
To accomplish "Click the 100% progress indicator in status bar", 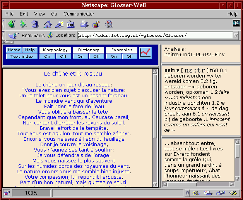I will coord(31,193).
